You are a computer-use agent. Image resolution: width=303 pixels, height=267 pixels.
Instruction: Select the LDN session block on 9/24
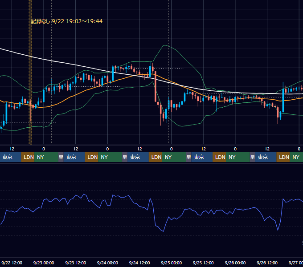pos(156,157)
